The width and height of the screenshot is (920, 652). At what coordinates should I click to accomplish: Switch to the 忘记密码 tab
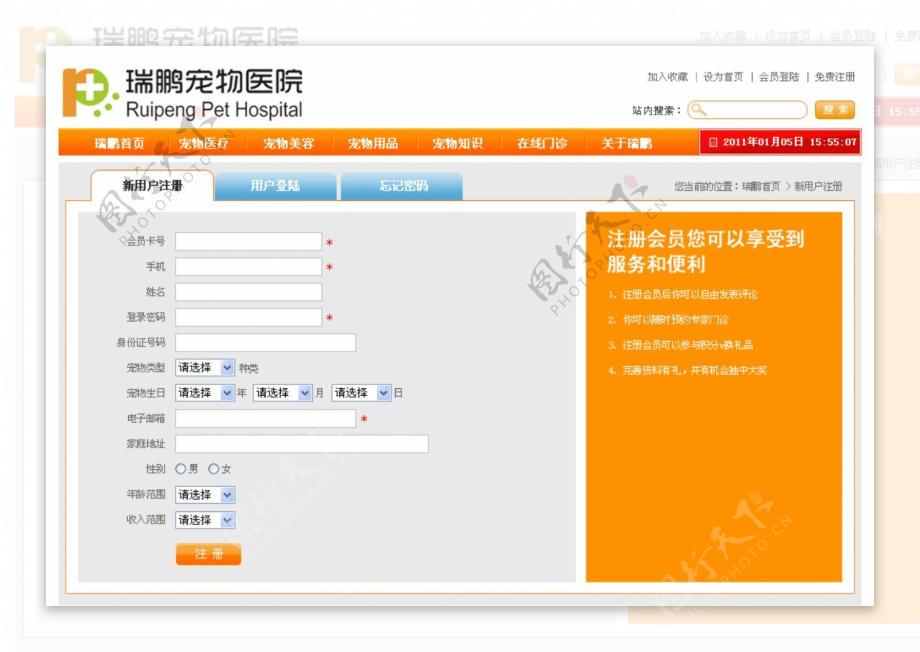(402, 186)
